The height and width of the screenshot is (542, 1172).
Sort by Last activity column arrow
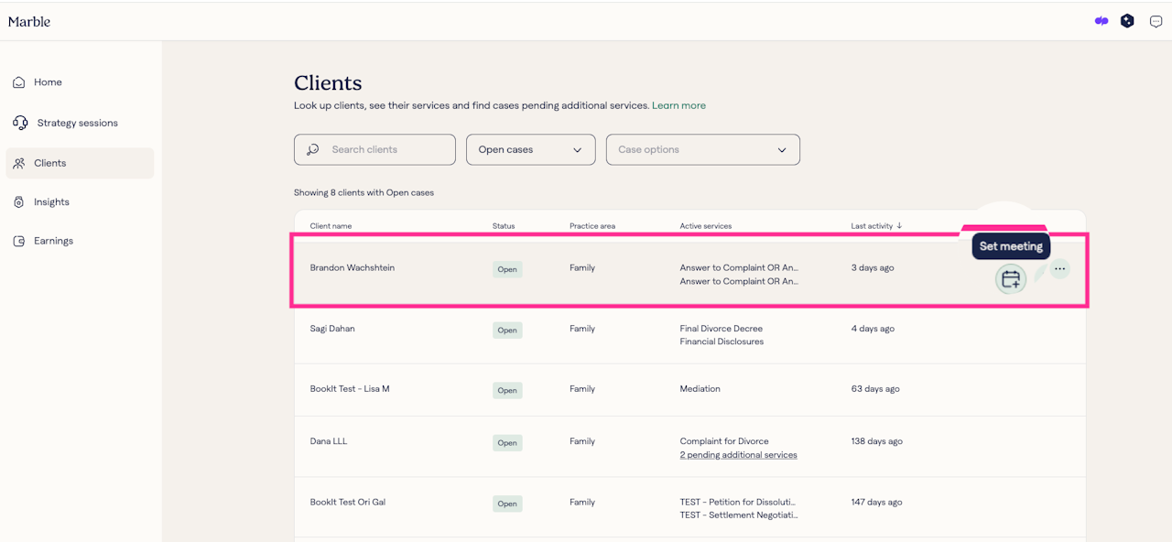click(899, 226)
